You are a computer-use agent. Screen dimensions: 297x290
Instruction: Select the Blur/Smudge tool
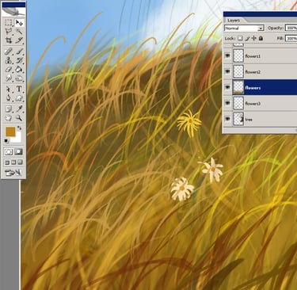pyautogui.click(x=9, y=78)
